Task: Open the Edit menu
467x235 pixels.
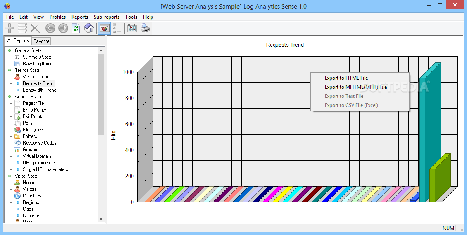Action: click(x=24, y=17)
